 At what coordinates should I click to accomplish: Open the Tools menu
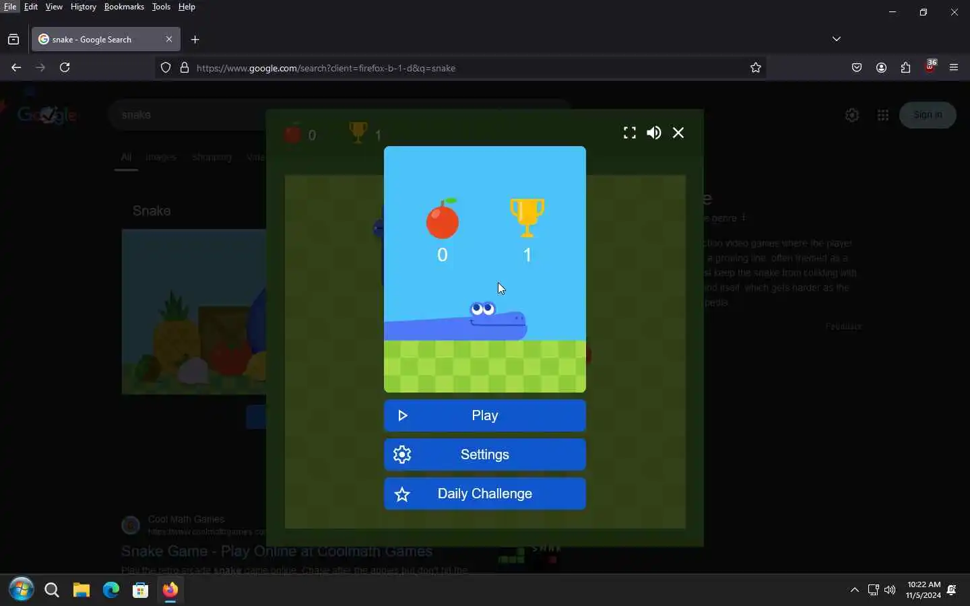pyautogui.click(x=161, y=7)
